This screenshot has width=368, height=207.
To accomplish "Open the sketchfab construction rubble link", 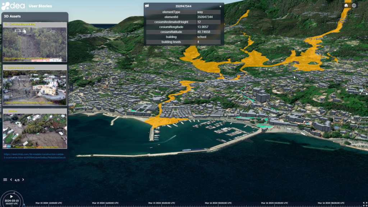I will [35, 156].
